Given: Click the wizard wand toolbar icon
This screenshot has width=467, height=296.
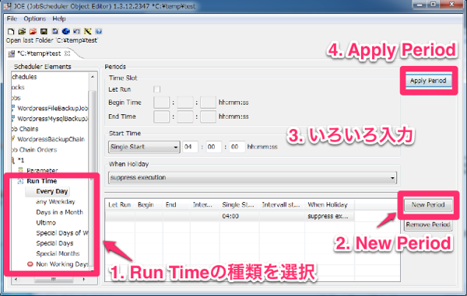Looking at the screenshot, I should 87,31.
